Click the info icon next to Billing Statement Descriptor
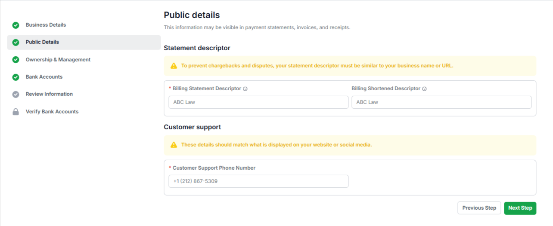This screenshot has height=226, width=553. point(245,89)
